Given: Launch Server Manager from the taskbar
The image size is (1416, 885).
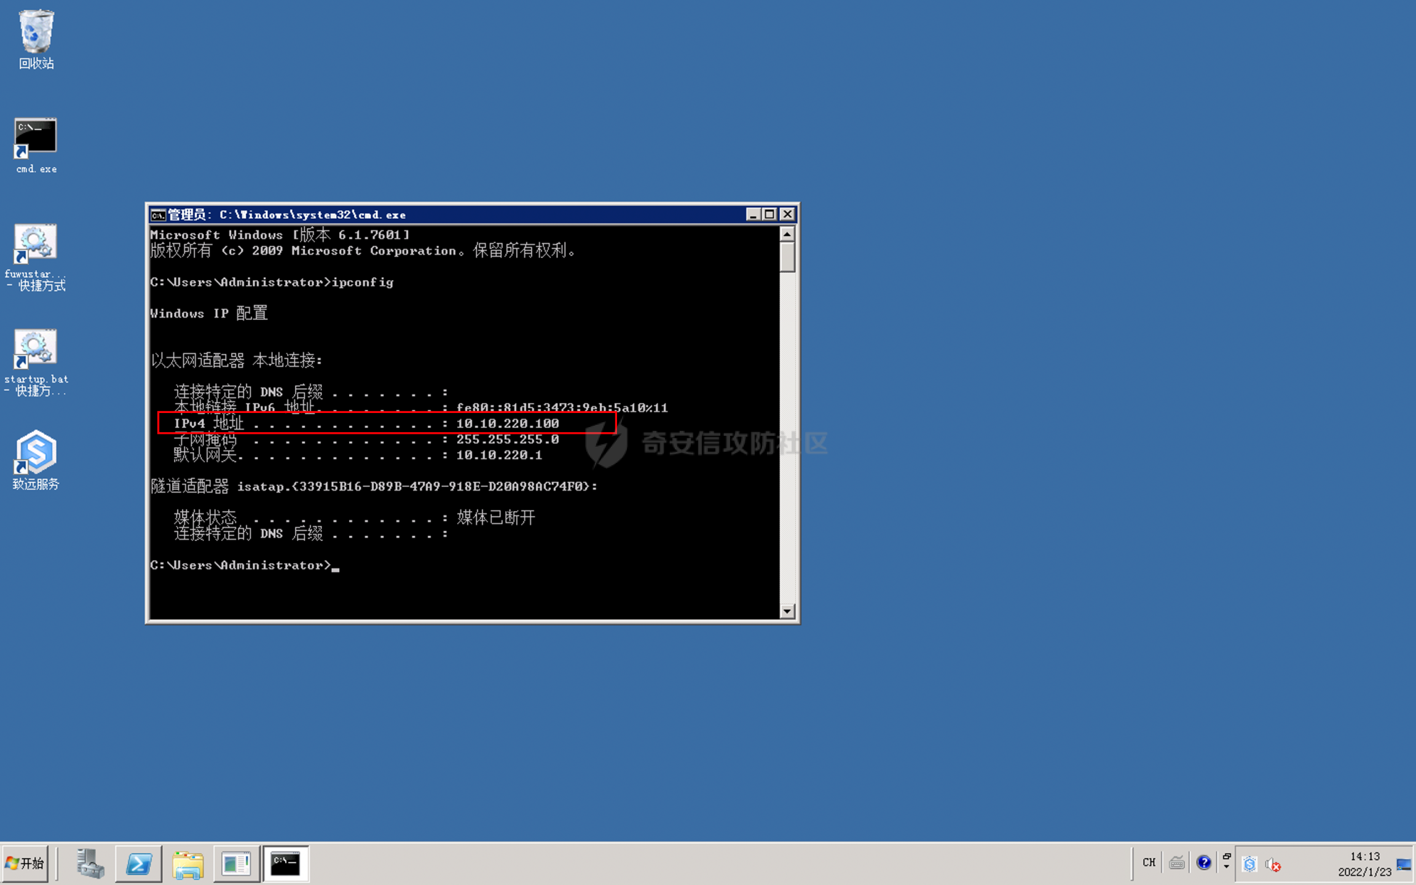Looking at the screenshot, I should pos(90,863).
